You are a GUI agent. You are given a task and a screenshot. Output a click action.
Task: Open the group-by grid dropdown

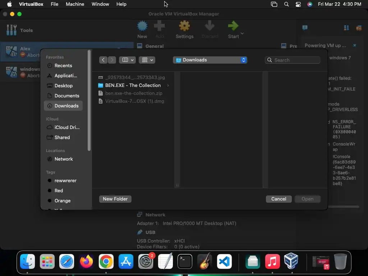(x=147, y=60)
